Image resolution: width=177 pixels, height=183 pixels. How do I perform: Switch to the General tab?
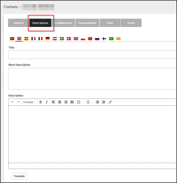[x=18, y=23]
